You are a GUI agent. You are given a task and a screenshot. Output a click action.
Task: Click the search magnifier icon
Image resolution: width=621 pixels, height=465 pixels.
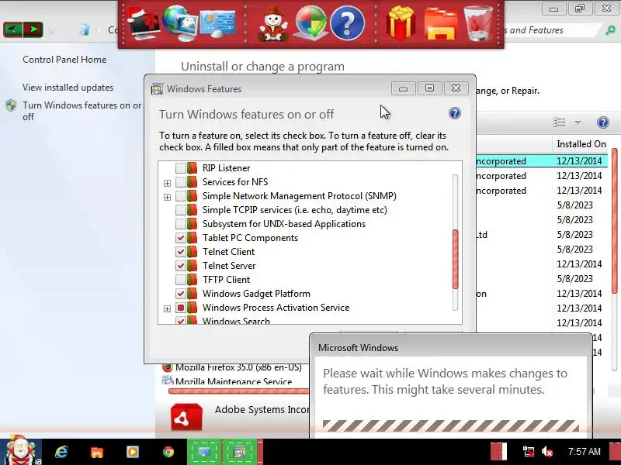(x=610, y=30)
